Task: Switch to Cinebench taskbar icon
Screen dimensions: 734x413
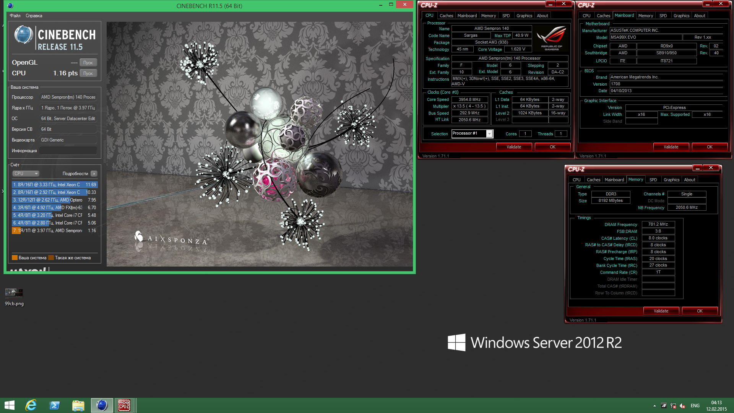Action: [x=102, y=405]
